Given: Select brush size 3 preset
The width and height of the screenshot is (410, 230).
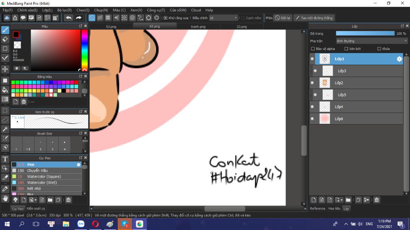Looking at the screenshot, I should [x=52, y=145].
